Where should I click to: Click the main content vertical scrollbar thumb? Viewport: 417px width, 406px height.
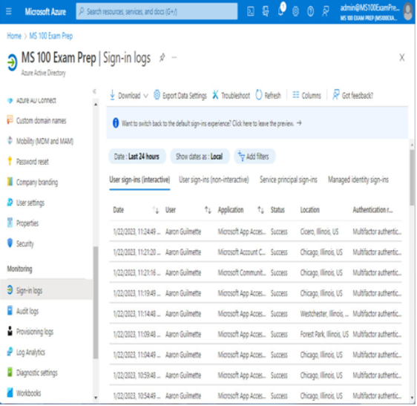tap(412, 177)
